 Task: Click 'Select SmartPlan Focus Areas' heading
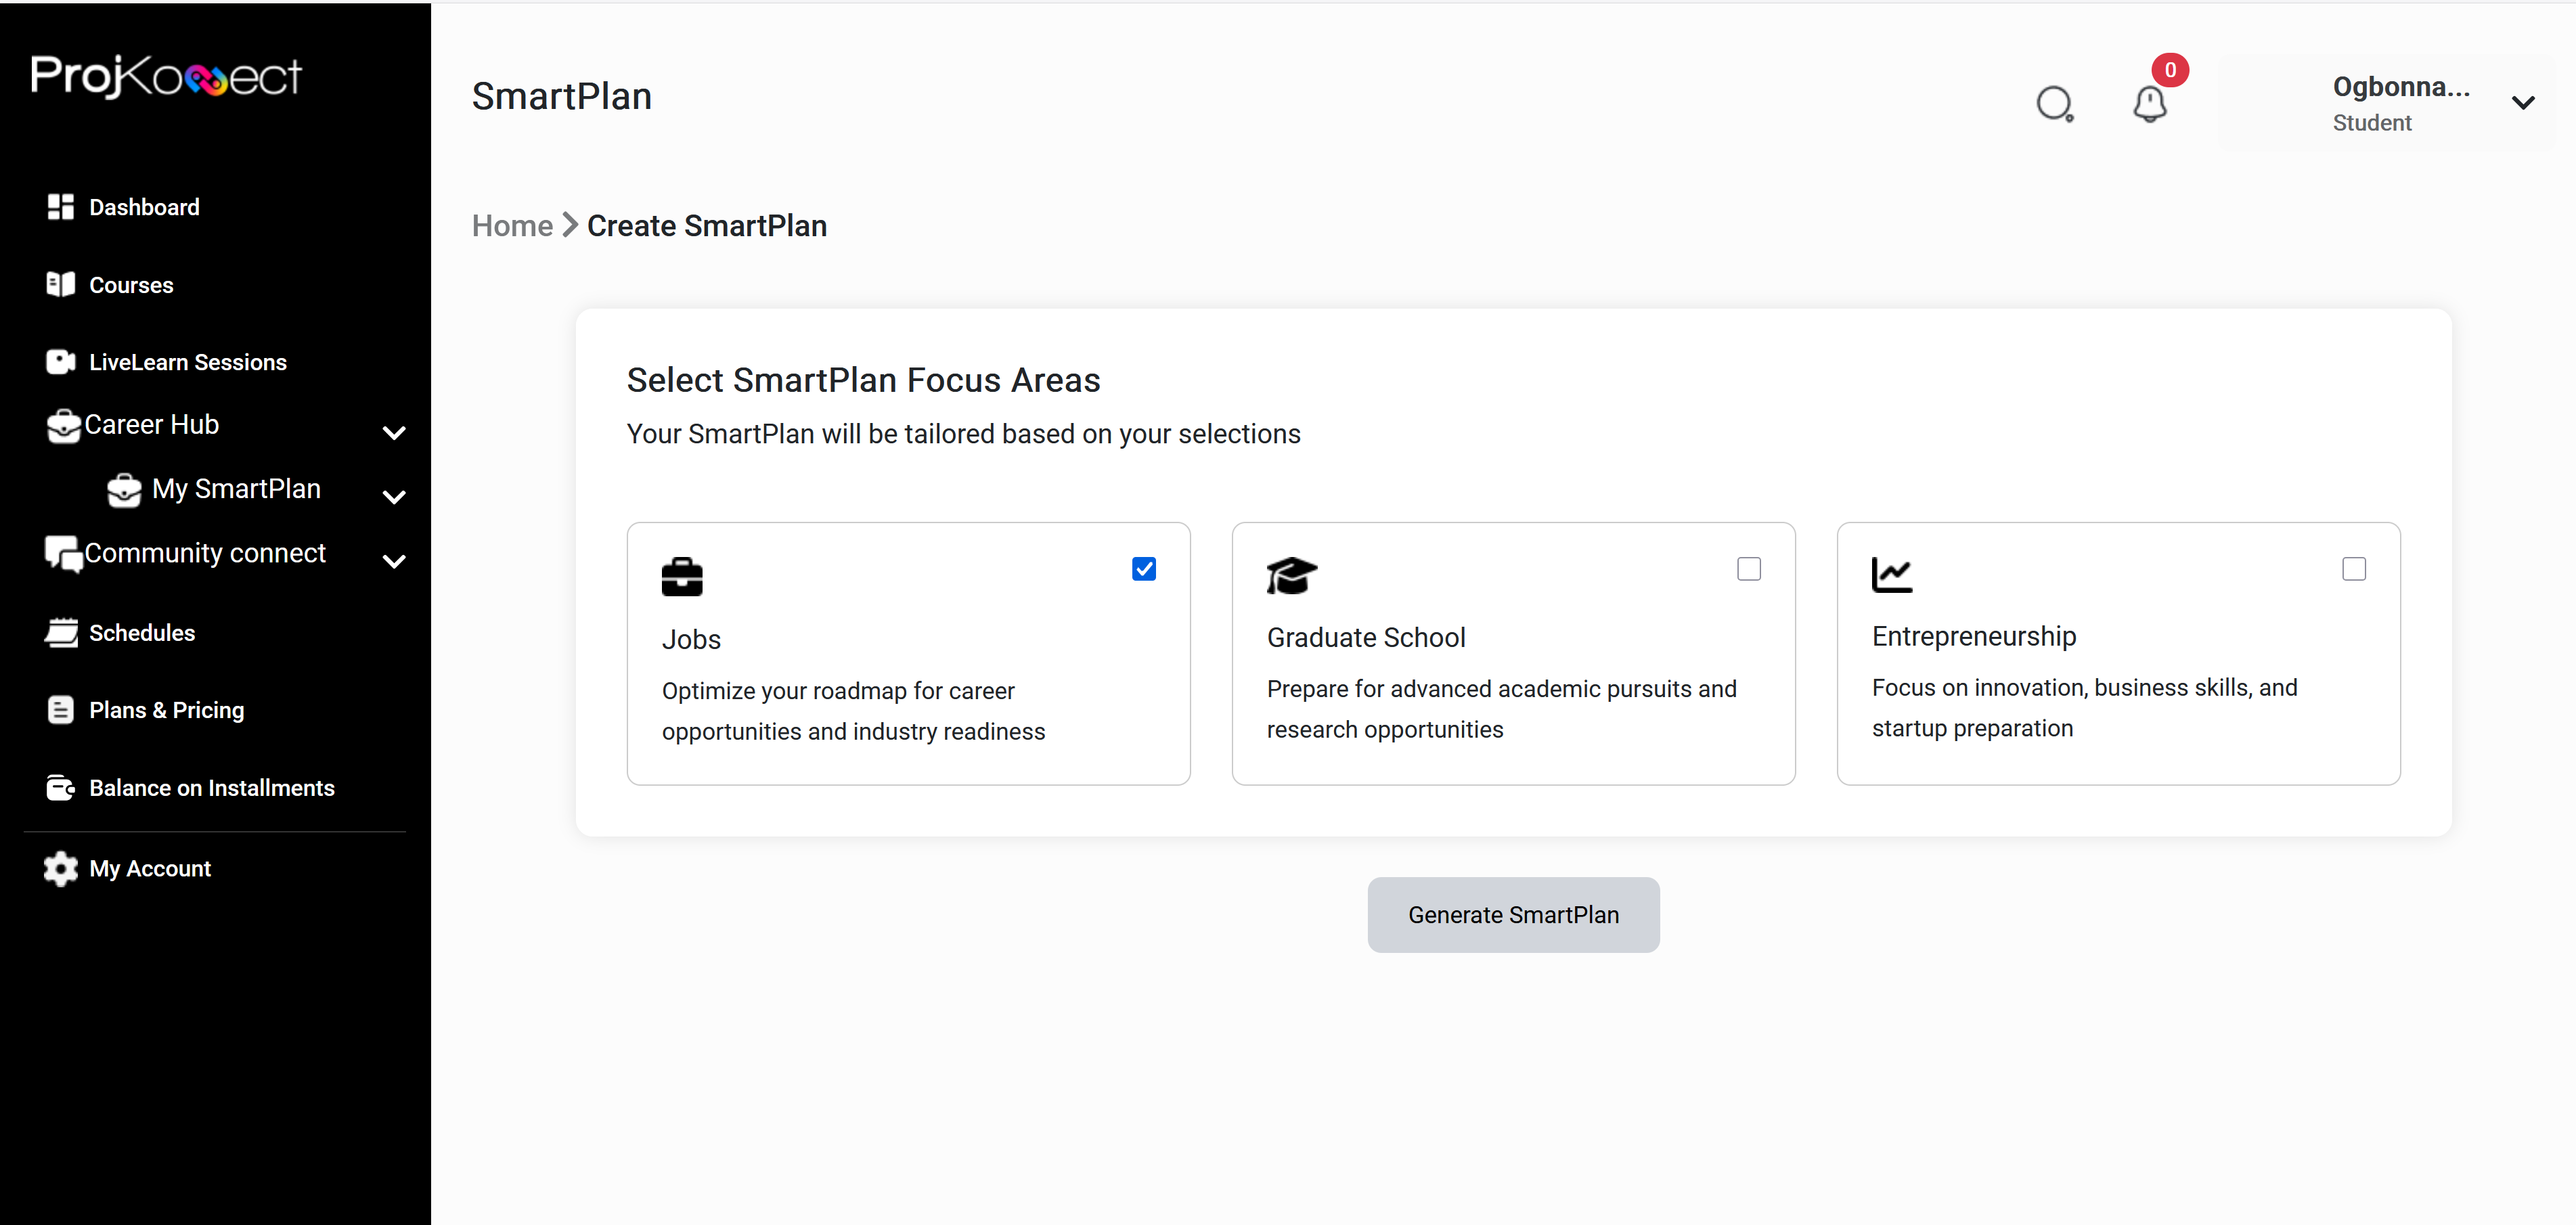(863, 380)
